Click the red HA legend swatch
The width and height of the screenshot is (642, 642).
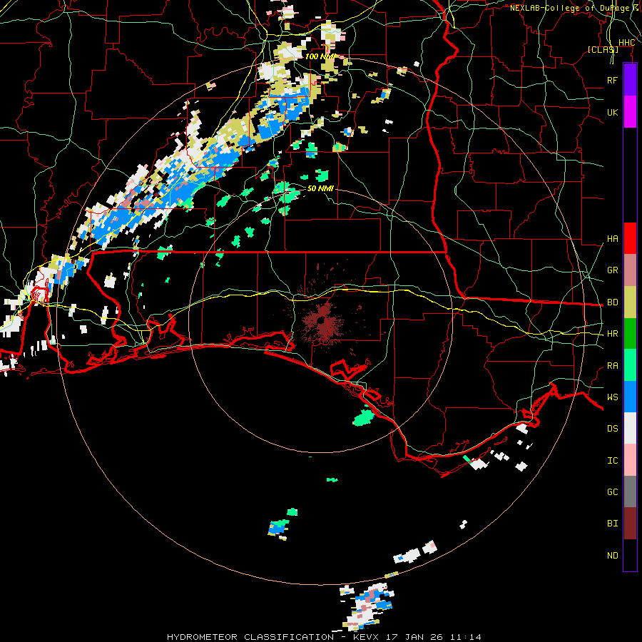point(630,238)
